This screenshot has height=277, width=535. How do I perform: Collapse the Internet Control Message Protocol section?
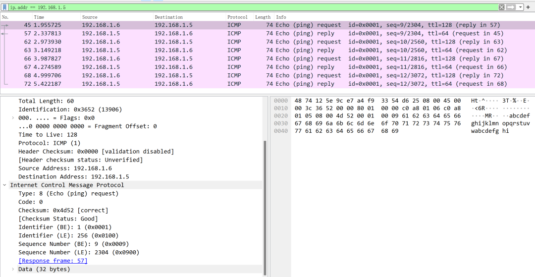pos(4,185)
